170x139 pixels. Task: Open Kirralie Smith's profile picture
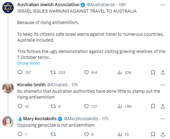point(8,88)
